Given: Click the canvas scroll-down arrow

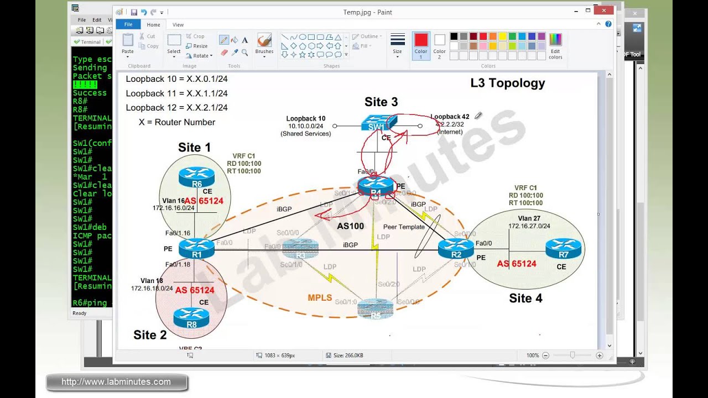Looking at the screenshot, I should (x=610, y=345).
